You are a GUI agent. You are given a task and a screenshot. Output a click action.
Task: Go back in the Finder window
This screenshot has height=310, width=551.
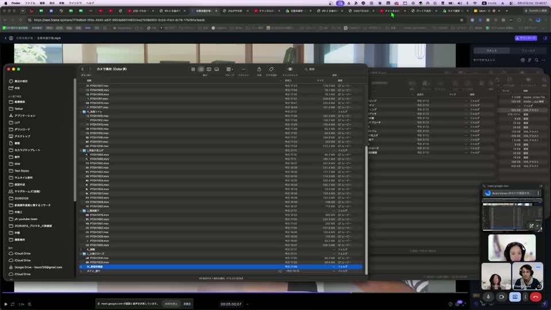click(83, 69)
